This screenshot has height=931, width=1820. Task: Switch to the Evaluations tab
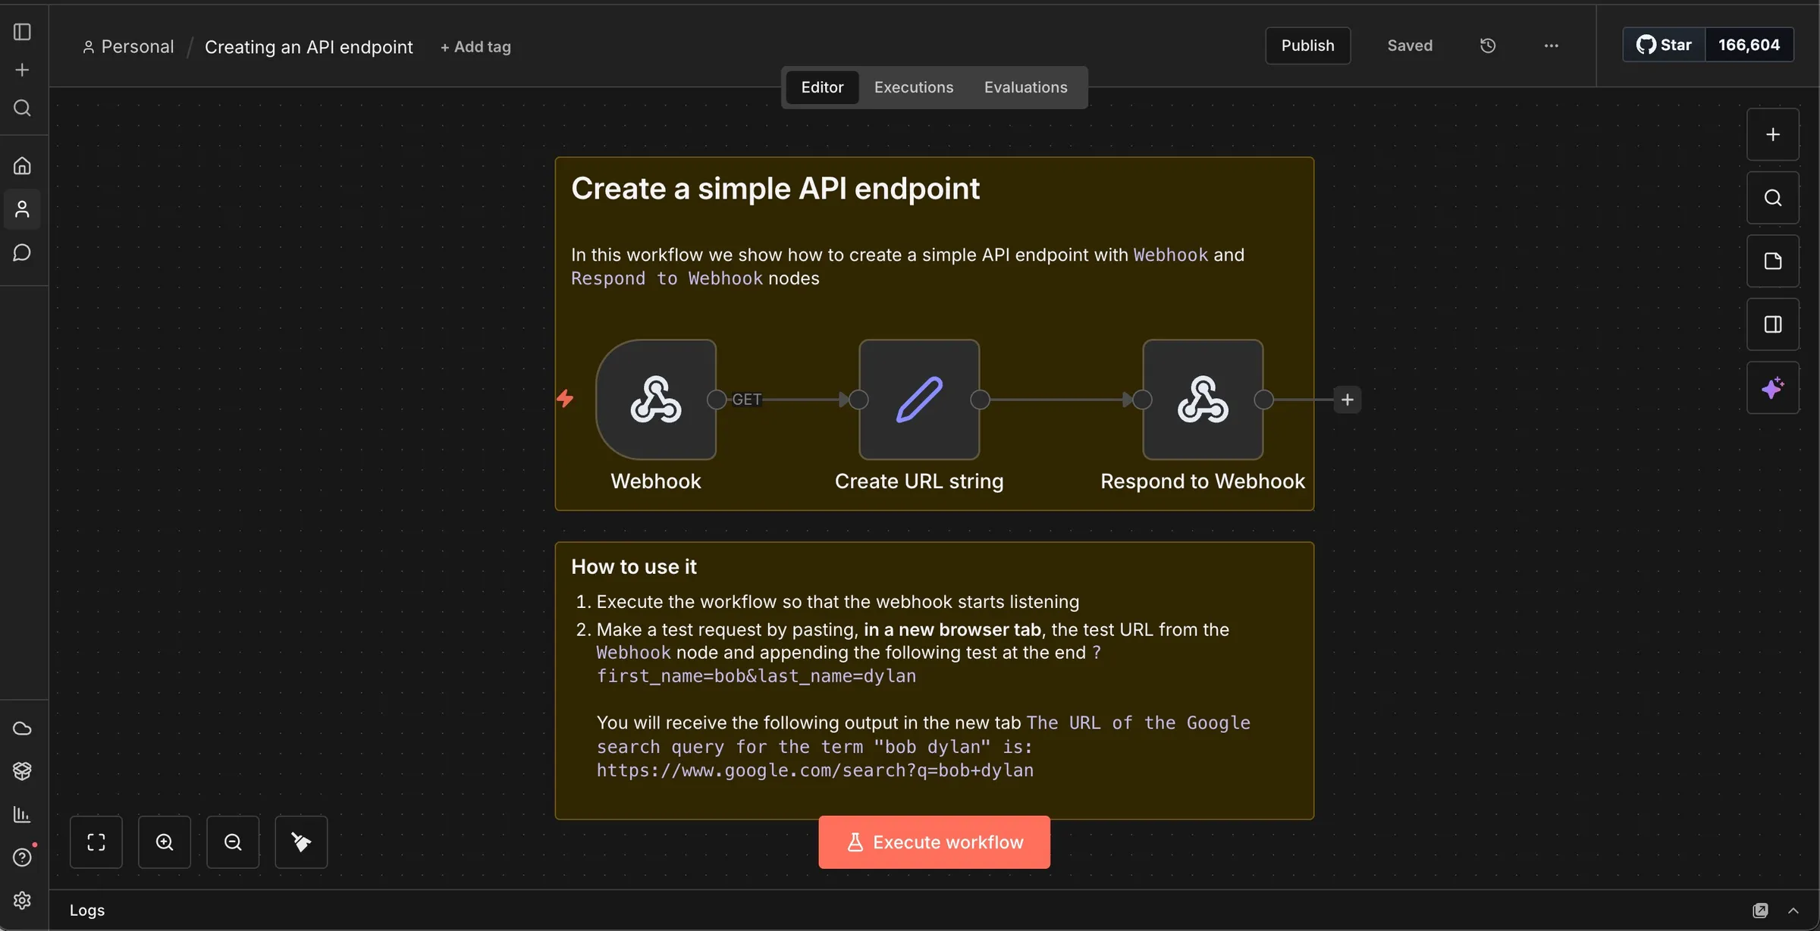pyautogui.click(x=1025, y=87)
